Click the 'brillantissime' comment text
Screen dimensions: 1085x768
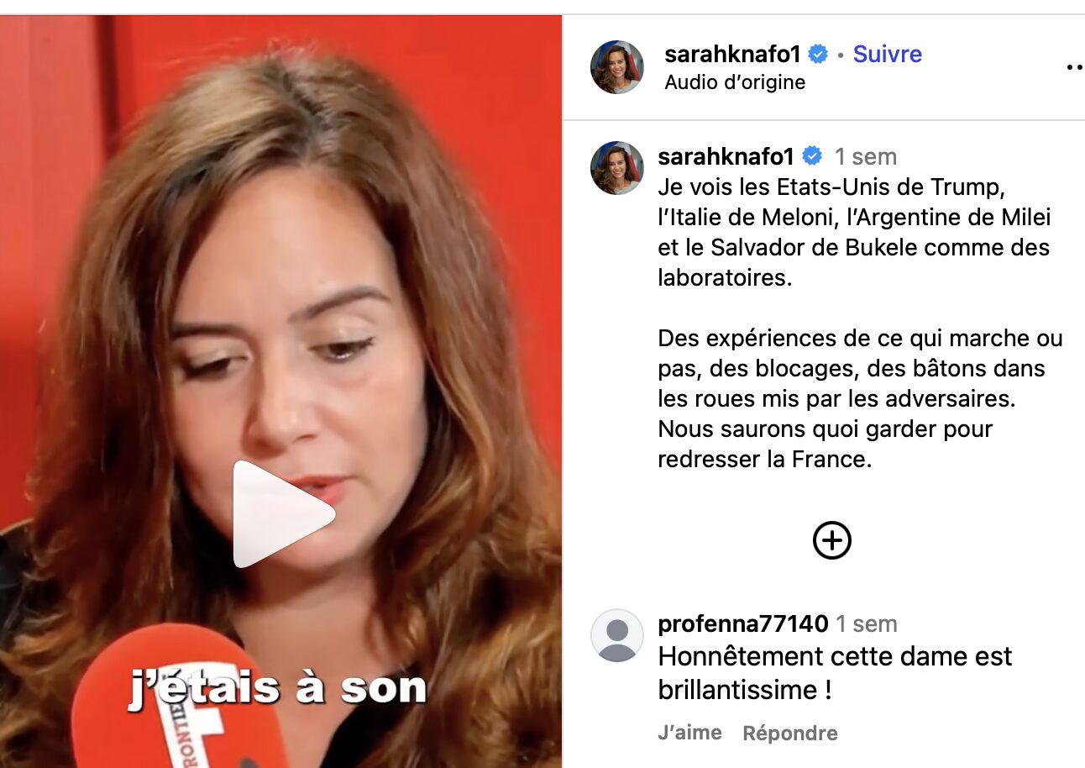coord(836,672)
